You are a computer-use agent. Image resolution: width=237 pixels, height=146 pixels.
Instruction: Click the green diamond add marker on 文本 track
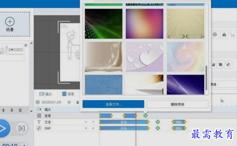coord(158,122)
